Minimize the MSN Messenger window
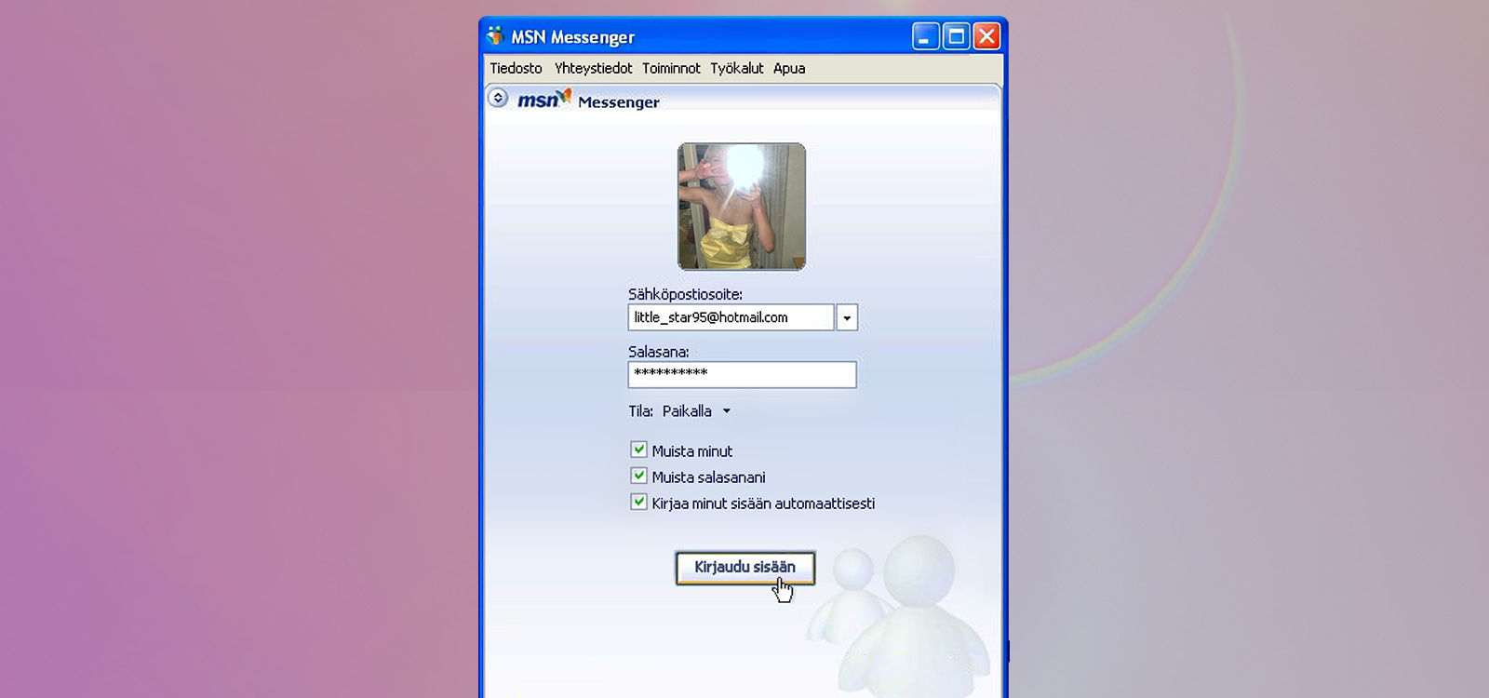Screen dimensions: 1489x698 925,37
